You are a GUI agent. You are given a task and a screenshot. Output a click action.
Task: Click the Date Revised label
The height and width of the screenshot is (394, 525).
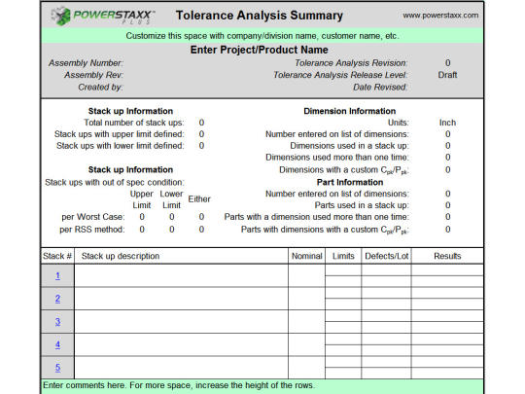click(x=380, y=88)
